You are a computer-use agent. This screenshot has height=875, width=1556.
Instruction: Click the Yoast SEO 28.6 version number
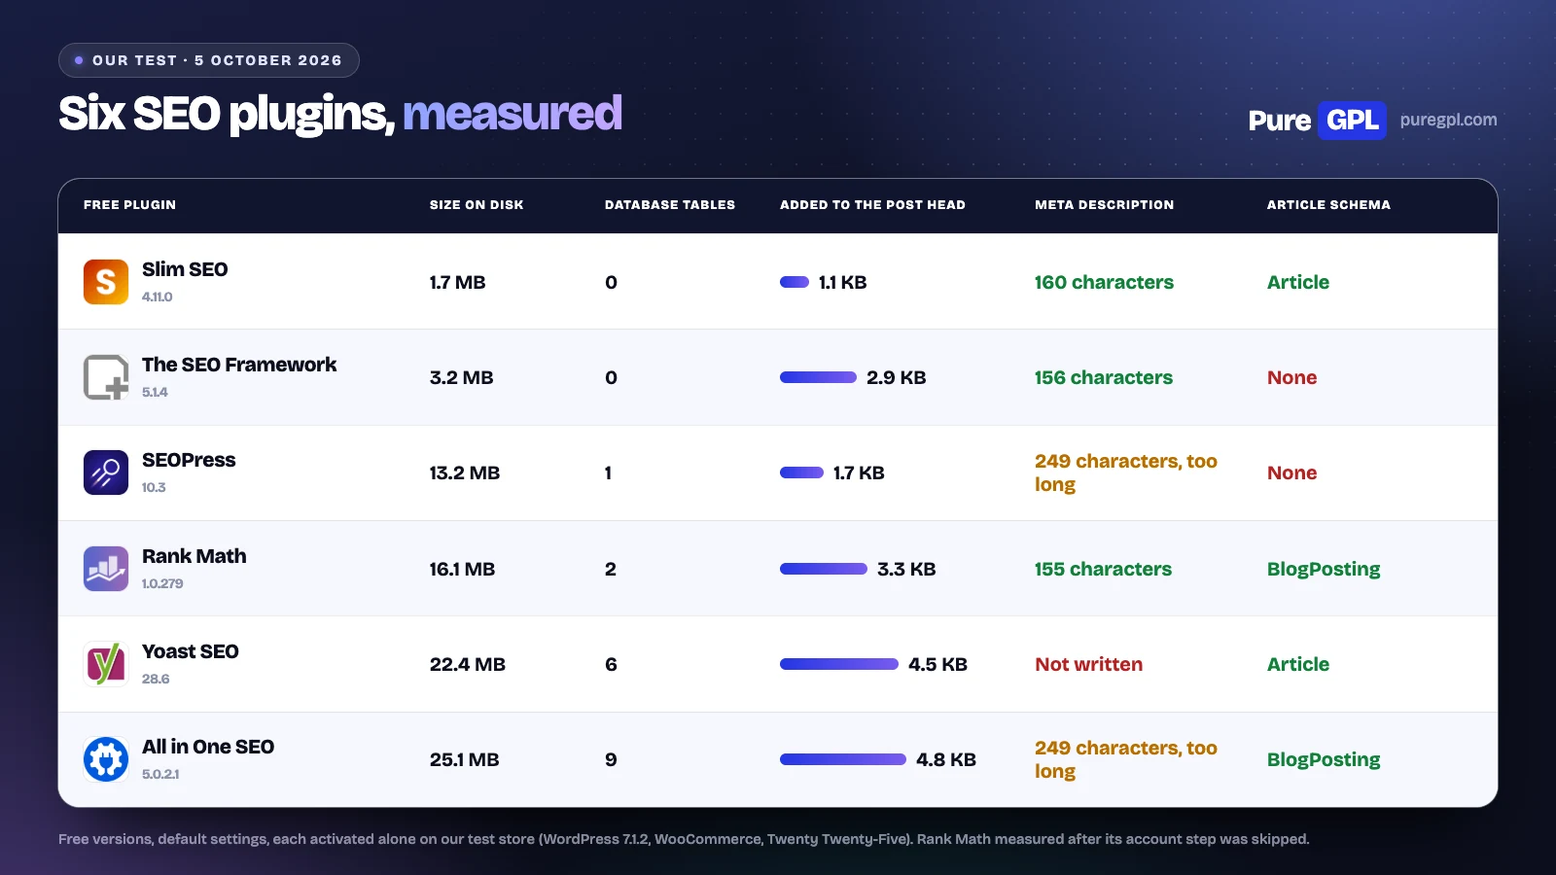click(x=156, y=679)
